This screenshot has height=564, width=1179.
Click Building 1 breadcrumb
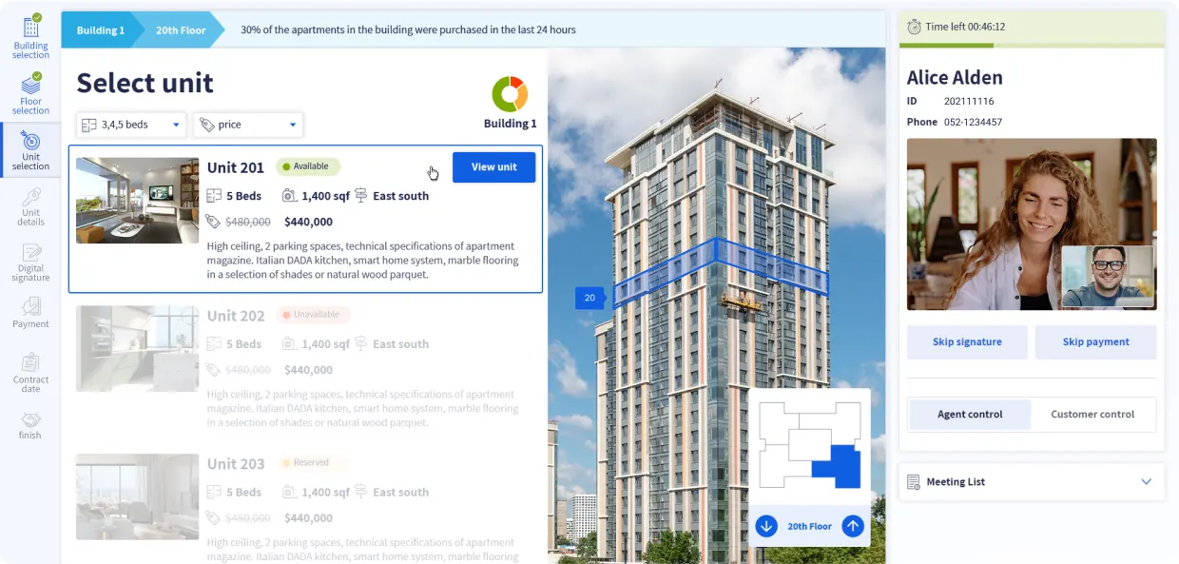pos(100,29)
